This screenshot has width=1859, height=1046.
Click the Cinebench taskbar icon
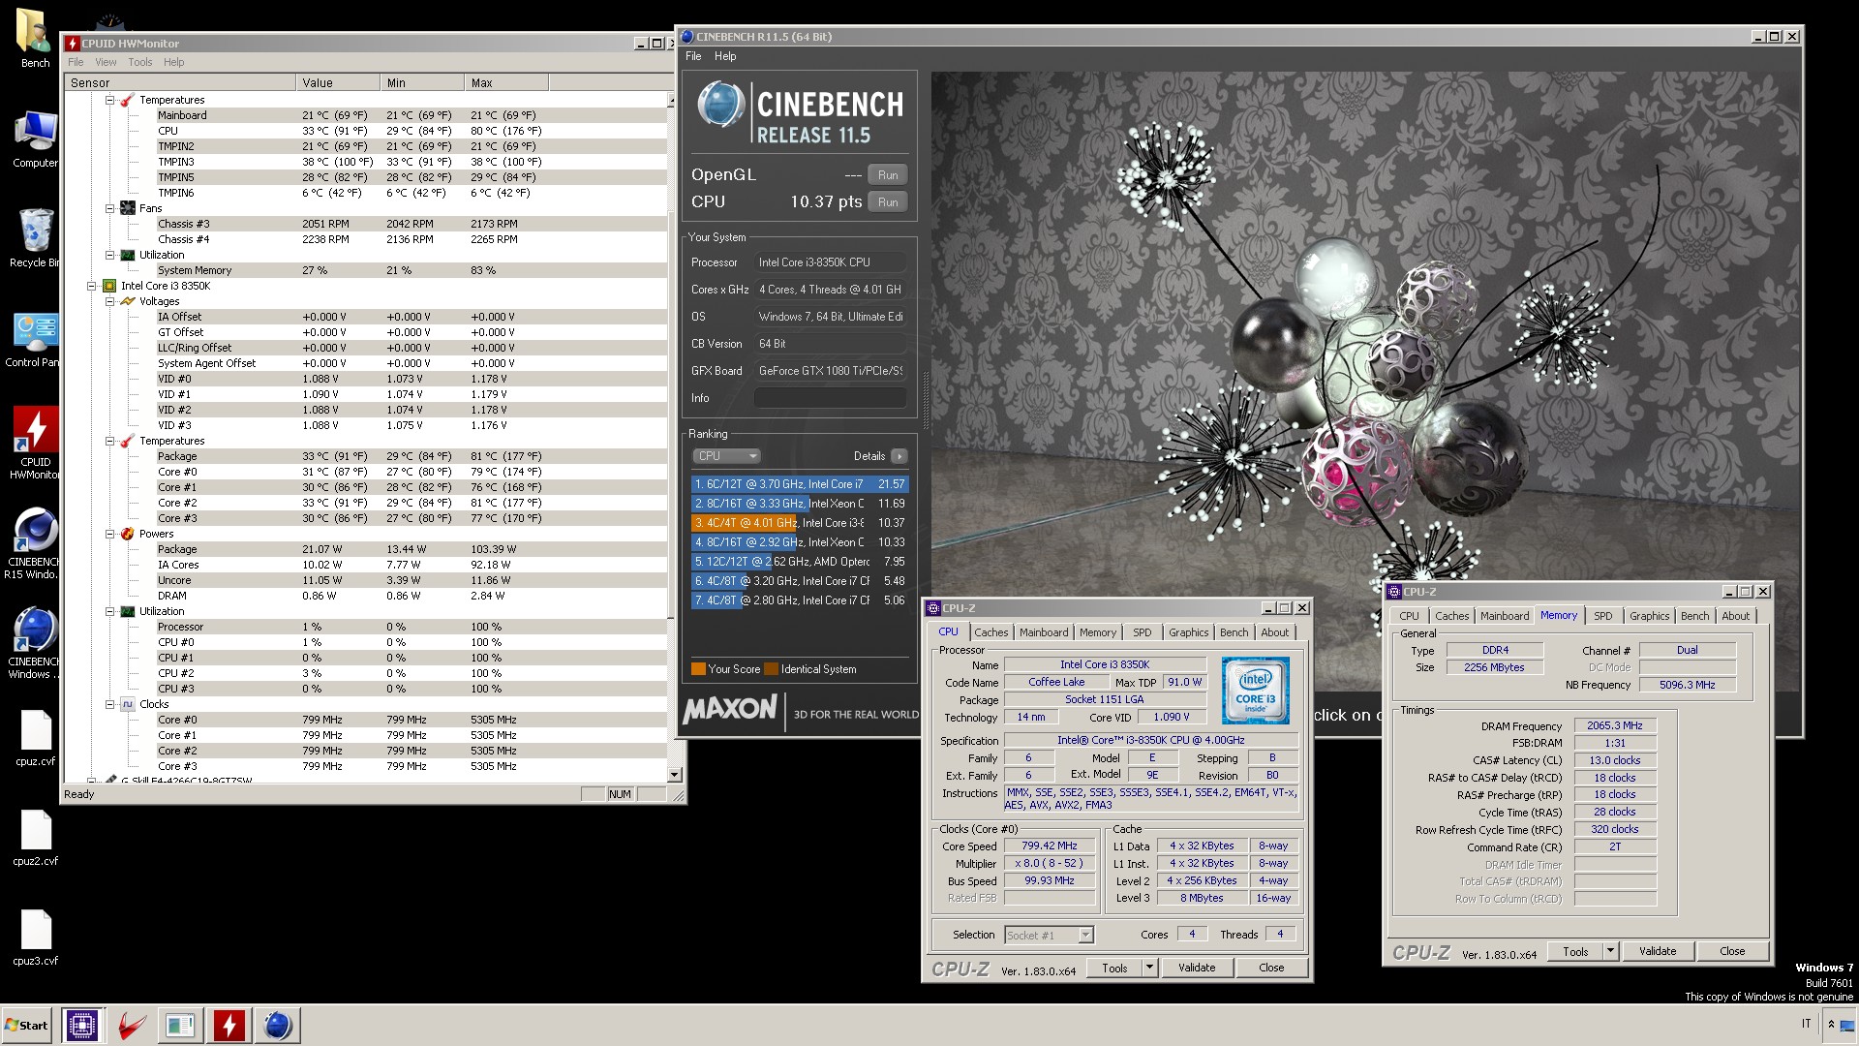tap(277, 1025)
